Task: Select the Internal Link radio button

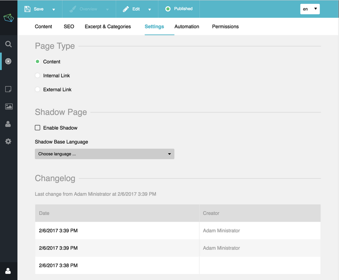Action: coord(37,76)
